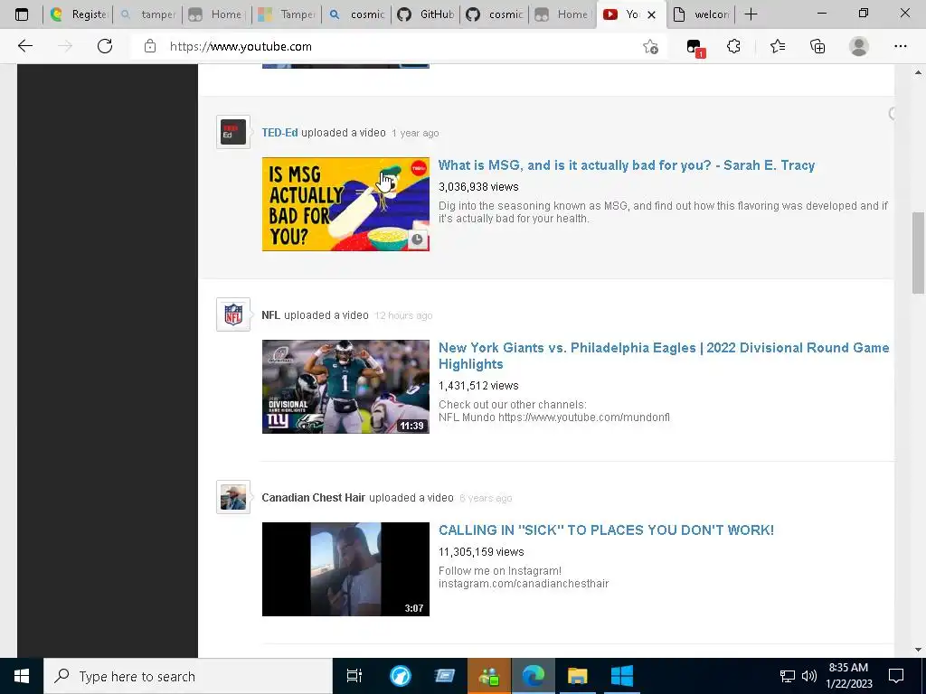
Task: Open the MSG video thumbnail
Action: 345,204
